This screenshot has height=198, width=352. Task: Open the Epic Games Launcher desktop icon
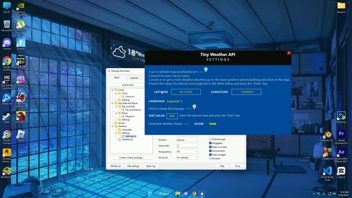[x=7, y=82]
